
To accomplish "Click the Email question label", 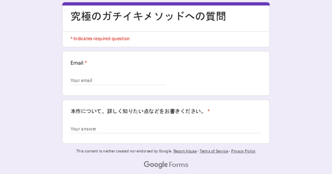I will pyautogui.click(x=77, y=63).
